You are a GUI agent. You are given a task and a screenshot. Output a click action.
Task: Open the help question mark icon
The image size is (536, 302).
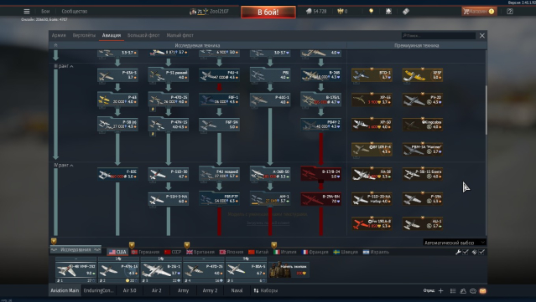tap(510, 11)
